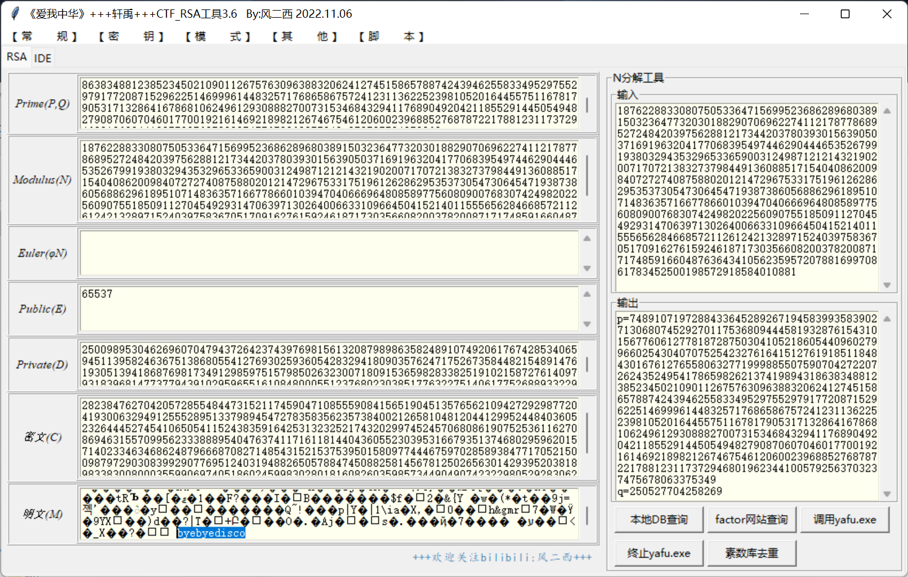Click the Private(D) scrollbar thumb
Viewport: 908px width, 577px height.
[x=587, y=365]
